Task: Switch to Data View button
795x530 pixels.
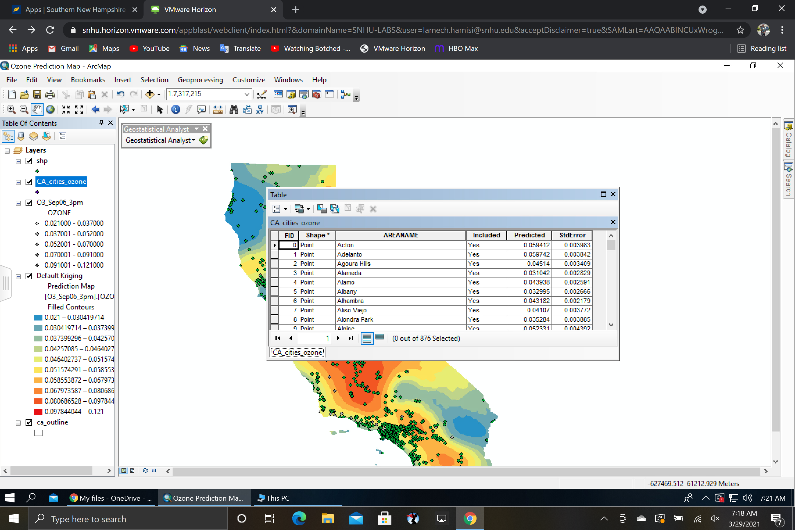Action: (x=124, y=470)
